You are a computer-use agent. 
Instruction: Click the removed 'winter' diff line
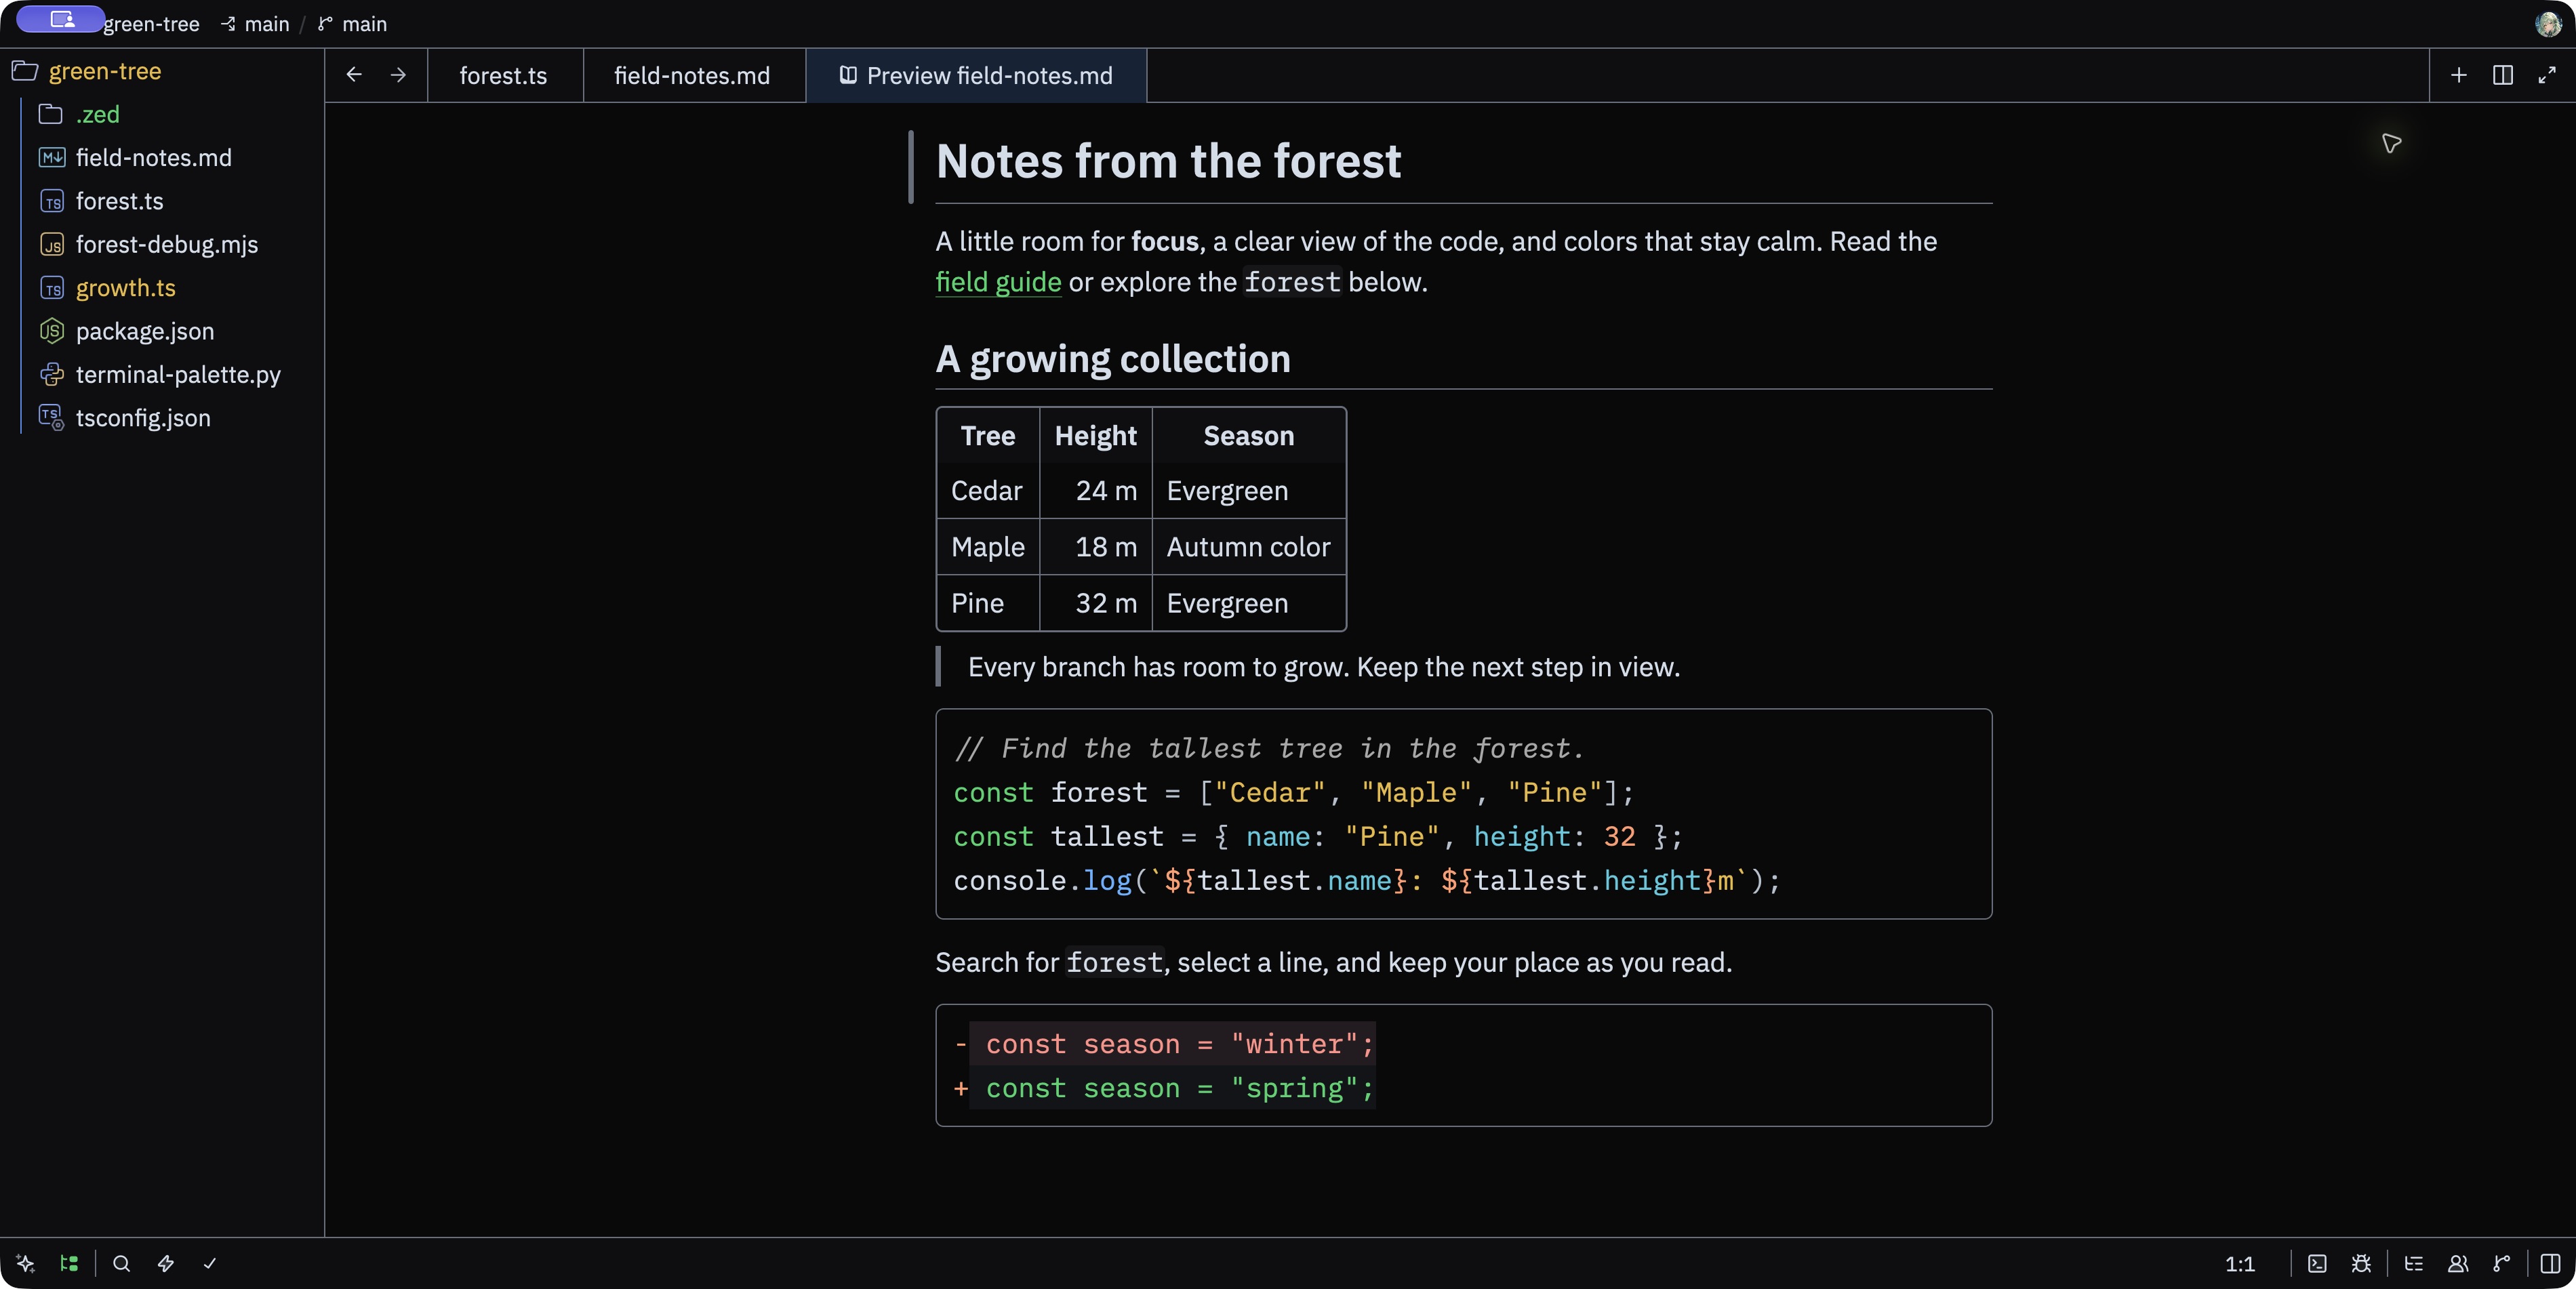click(1165, 1044)
